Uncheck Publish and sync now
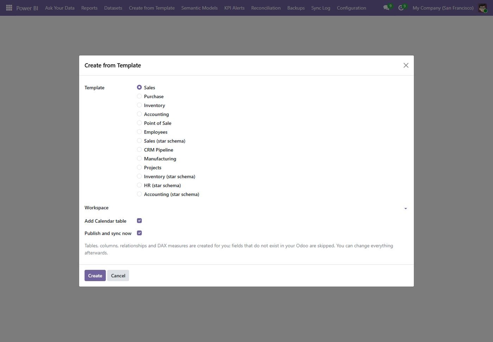Viewport: 493px width, 342px height. coord(139,233)
